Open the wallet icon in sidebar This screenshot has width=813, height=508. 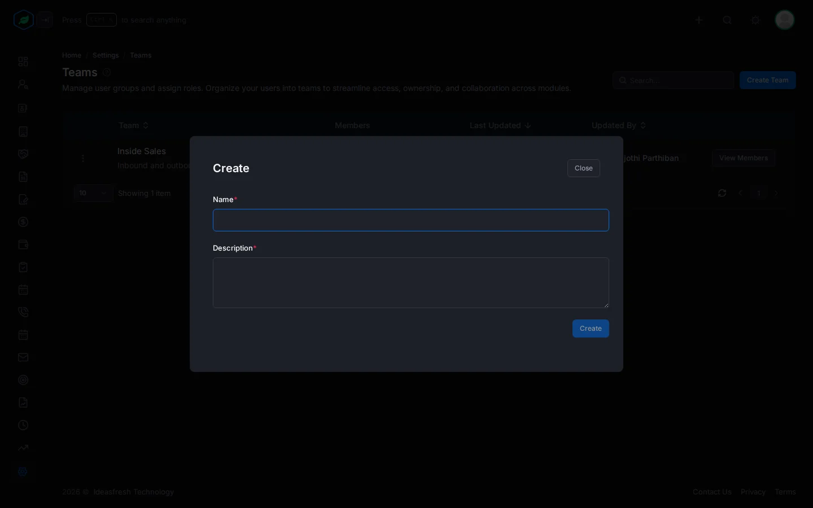point(23,244)
